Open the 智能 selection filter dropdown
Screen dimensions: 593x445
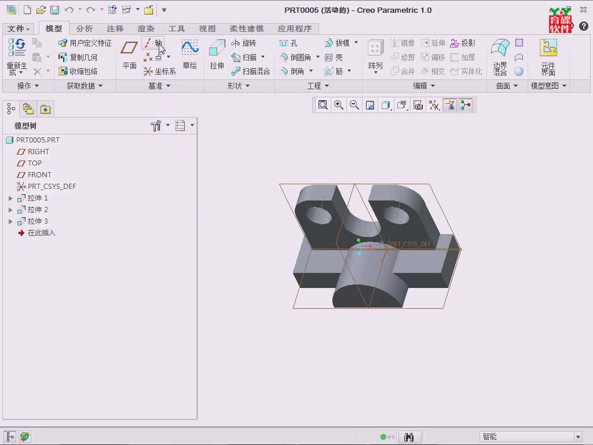click(578, 437)
